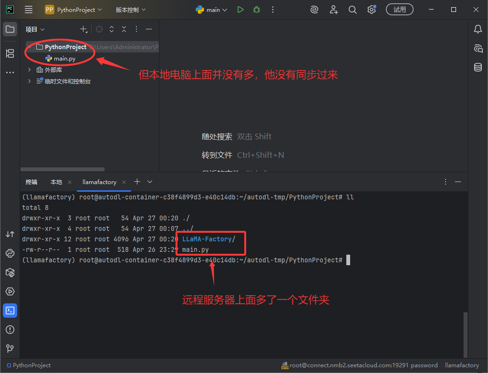Toggle the Project tool window folder icon
Screen dimensions: 488x373
10,29
